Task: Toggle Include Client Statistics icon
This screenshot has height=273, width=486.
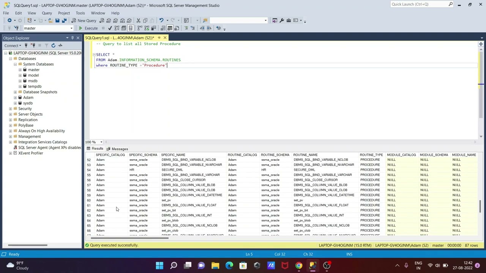Action: 153,28
